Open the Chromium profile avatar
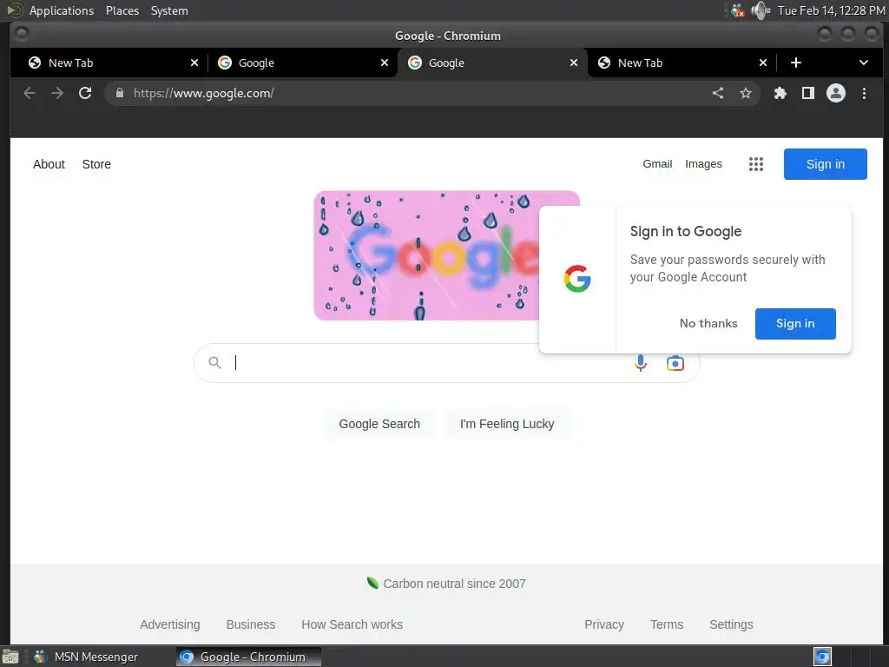Screen dimensions: 889x667 tap(836, 93)
